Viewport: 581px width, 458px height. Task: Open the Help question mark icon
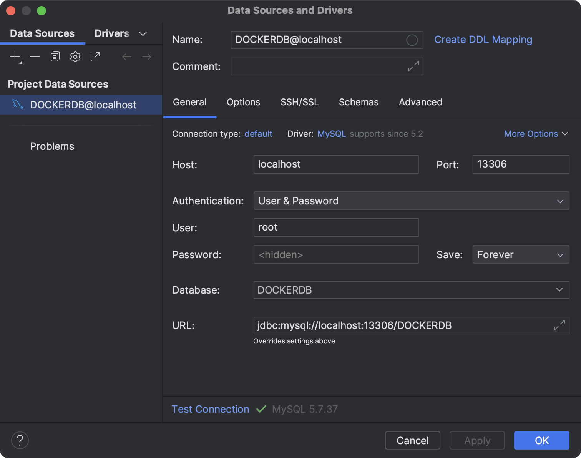pyautogui.click(x=20, y=440)
